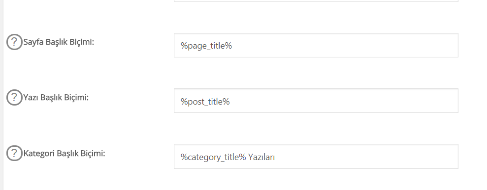This screenshot has width=487, height=190.
Task: Place cursor in the %category_title% placeholder text
Action: coord(214,157)
